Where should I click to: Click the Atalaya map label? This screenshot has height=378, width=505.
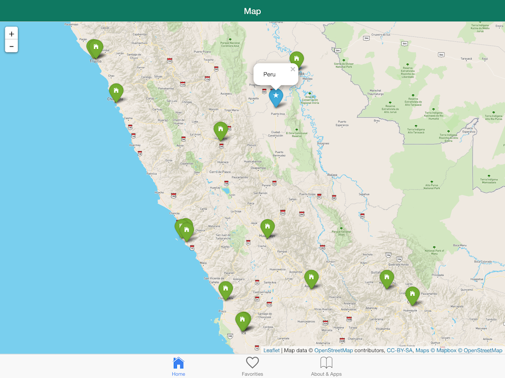coord(332,175)
